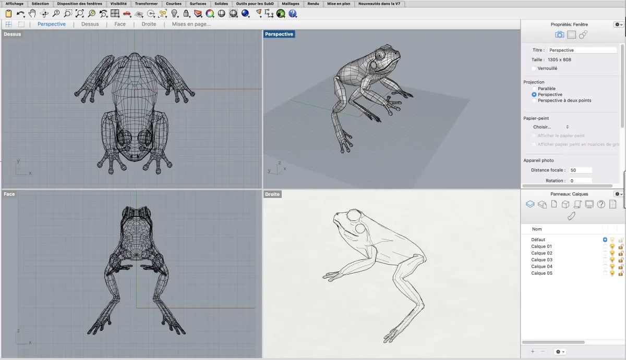Click the Distance focale value field
626x360 pixels.
(x=580, y=170)
